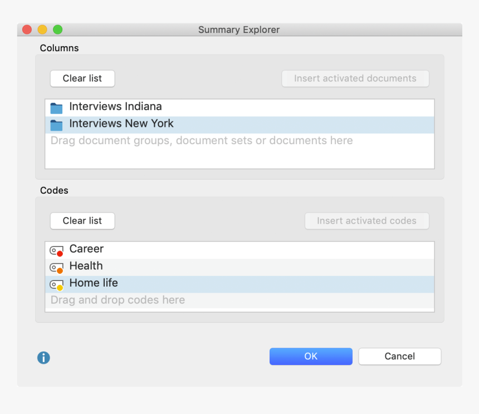Screen dimensions: 479x414
Task: Click the Home life code icon
Action: (x=56, y=283)
